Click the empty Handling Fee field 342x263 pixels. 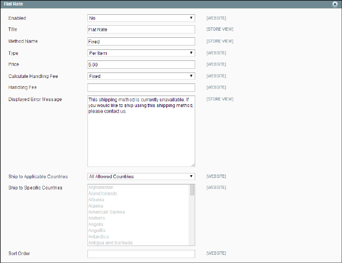(141, 88)
